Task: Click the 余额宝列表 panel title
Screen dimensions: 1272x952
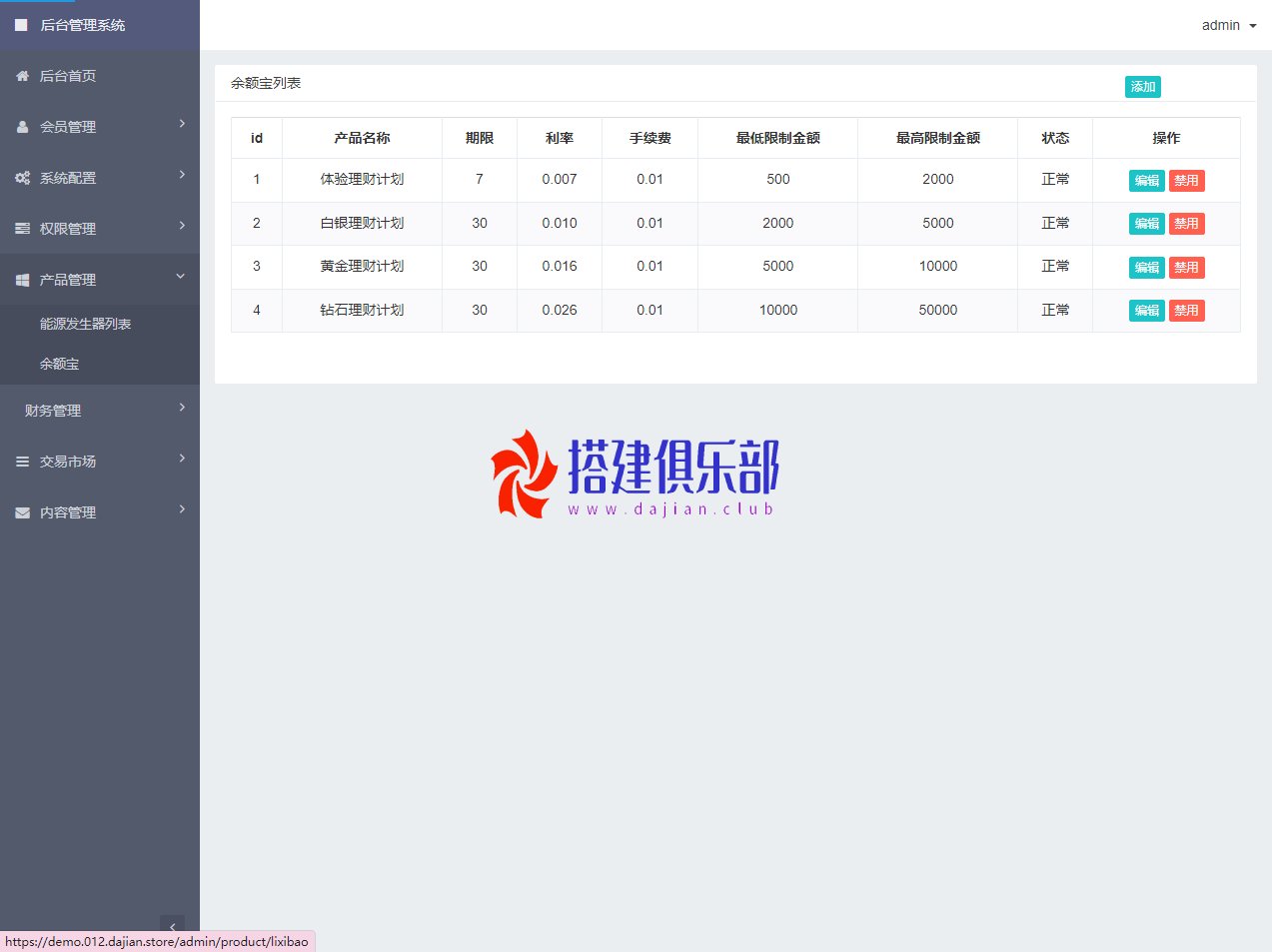Action: click(x=266, y=83)
